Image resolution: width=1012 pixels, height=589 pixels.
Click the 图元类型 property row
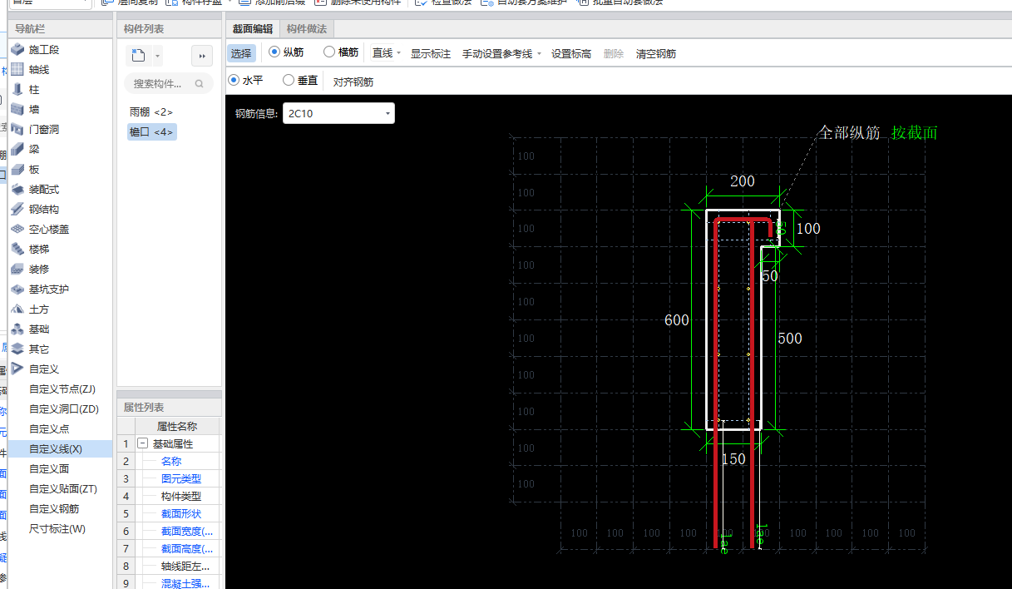[170, 479]
